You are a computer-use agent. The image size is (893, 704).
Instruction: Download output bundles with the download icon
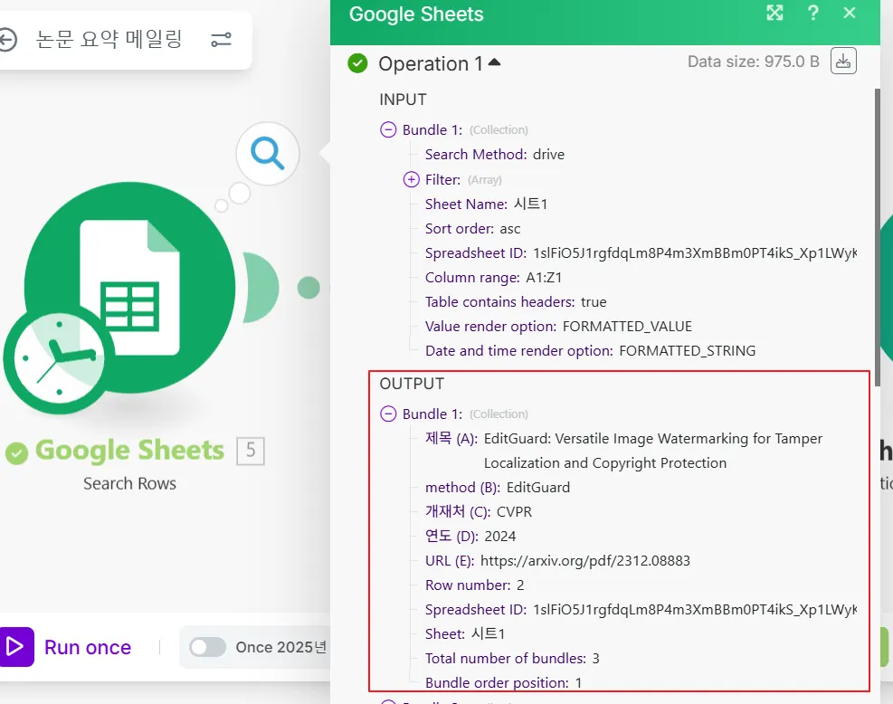[x=843, y=61]
